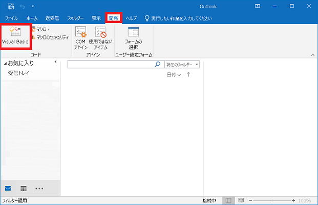The image size is (318, 205).
Task: Open the ヘルプ tab
Action: pos(131,18)
